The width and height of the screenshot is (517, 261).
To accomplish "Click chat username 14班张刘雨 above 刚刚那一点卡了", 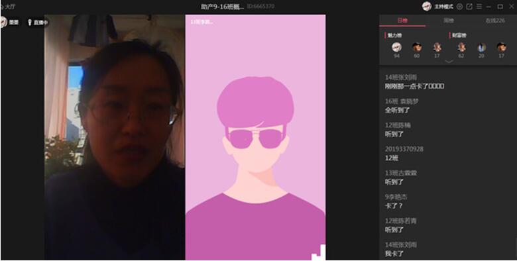I will tap(401, 78).
